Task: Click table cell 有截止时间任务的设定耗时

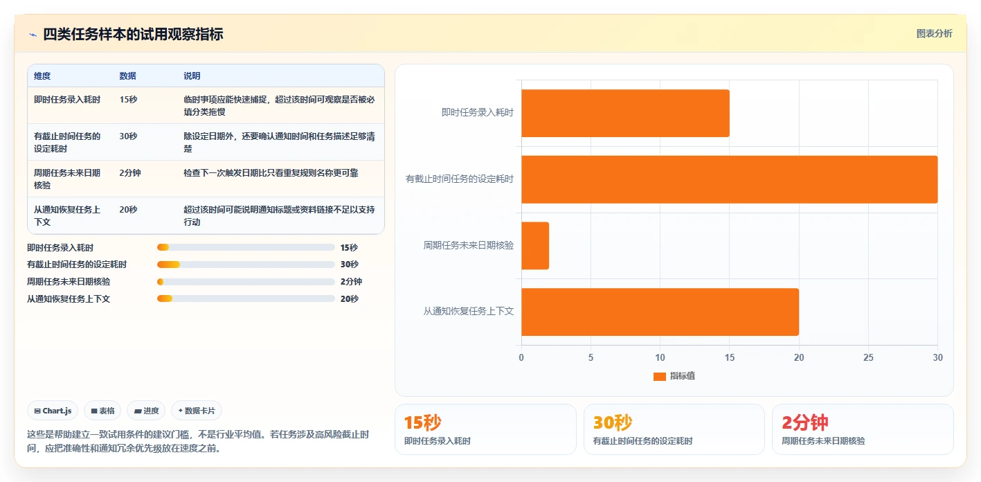Action: coord(67,143)
